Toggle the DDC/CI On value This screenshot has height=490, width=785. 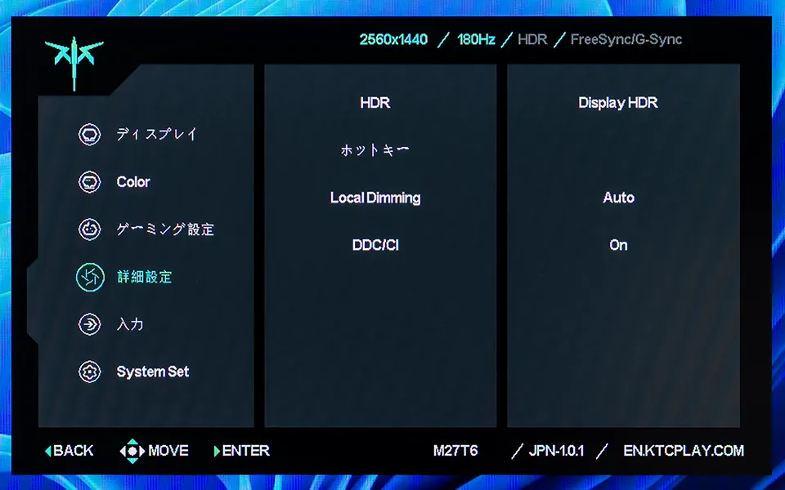click(618, 245)
